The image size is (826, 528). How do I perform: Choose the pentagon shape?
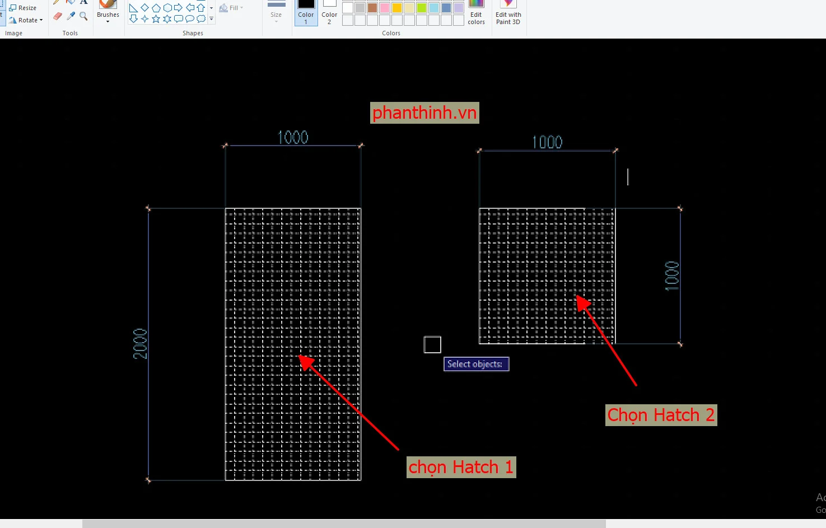156,8
